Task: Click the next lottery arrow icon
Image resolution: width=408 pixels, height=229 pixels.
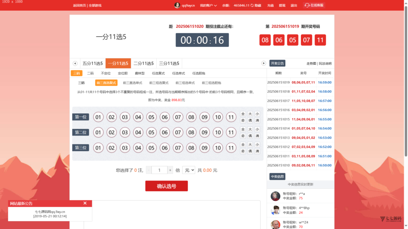Action: point(264,63)
